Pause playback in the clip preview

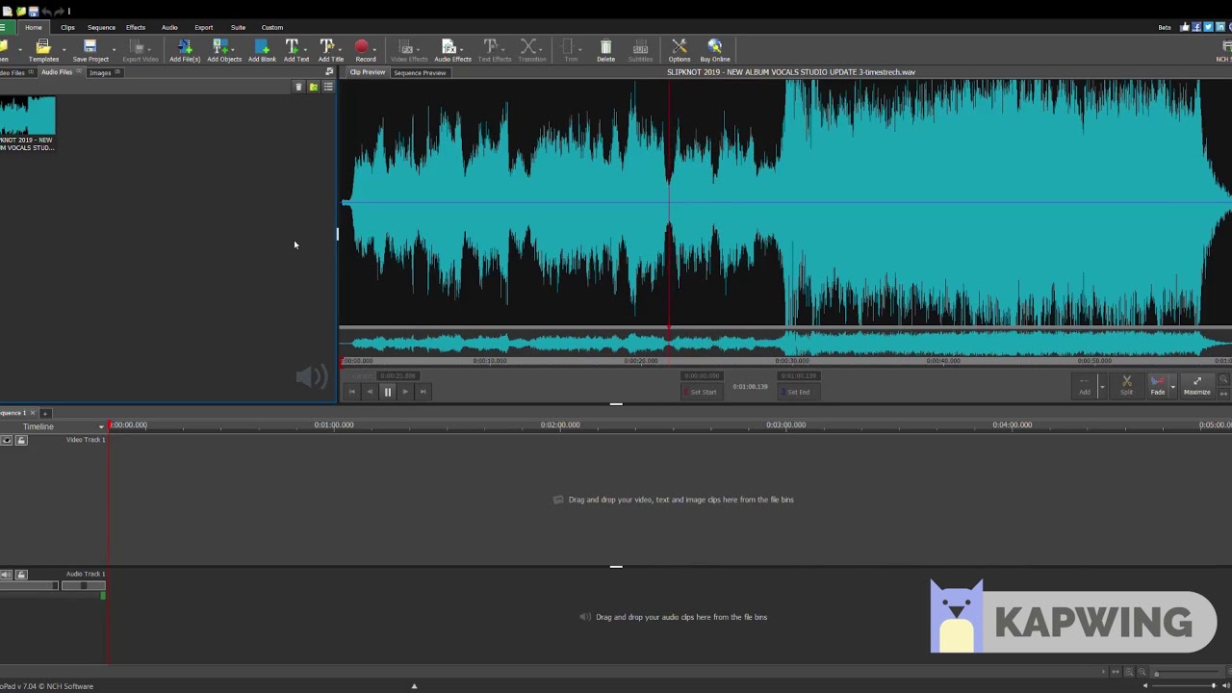pos(388,392)
